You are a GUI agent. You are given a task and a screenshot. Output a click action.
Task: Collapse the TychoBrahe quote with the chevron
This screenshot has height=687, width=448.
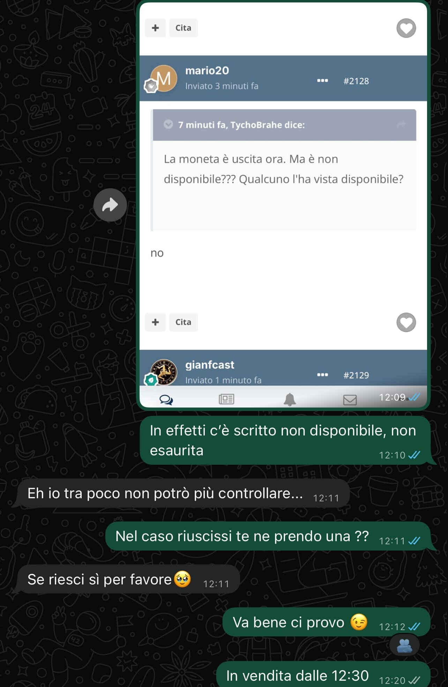click(168, 125)
